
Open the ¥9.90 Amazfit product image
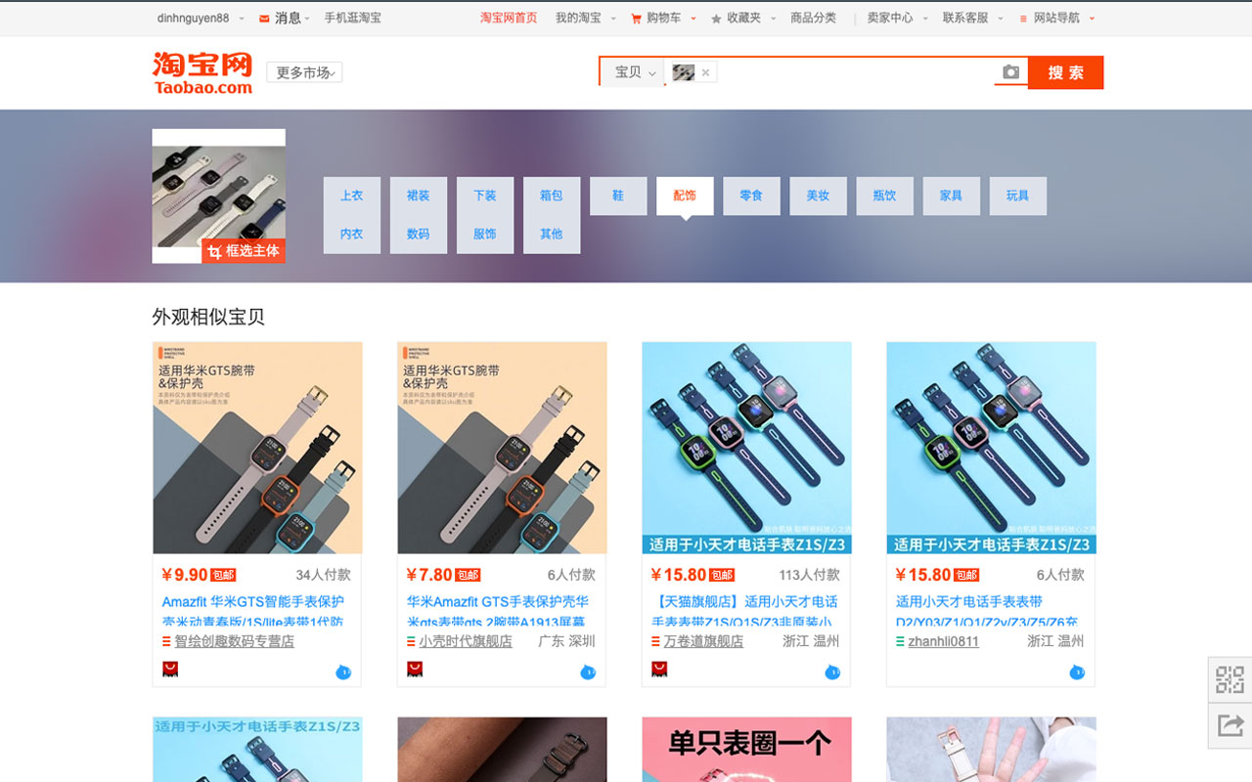tap(258, 448)
